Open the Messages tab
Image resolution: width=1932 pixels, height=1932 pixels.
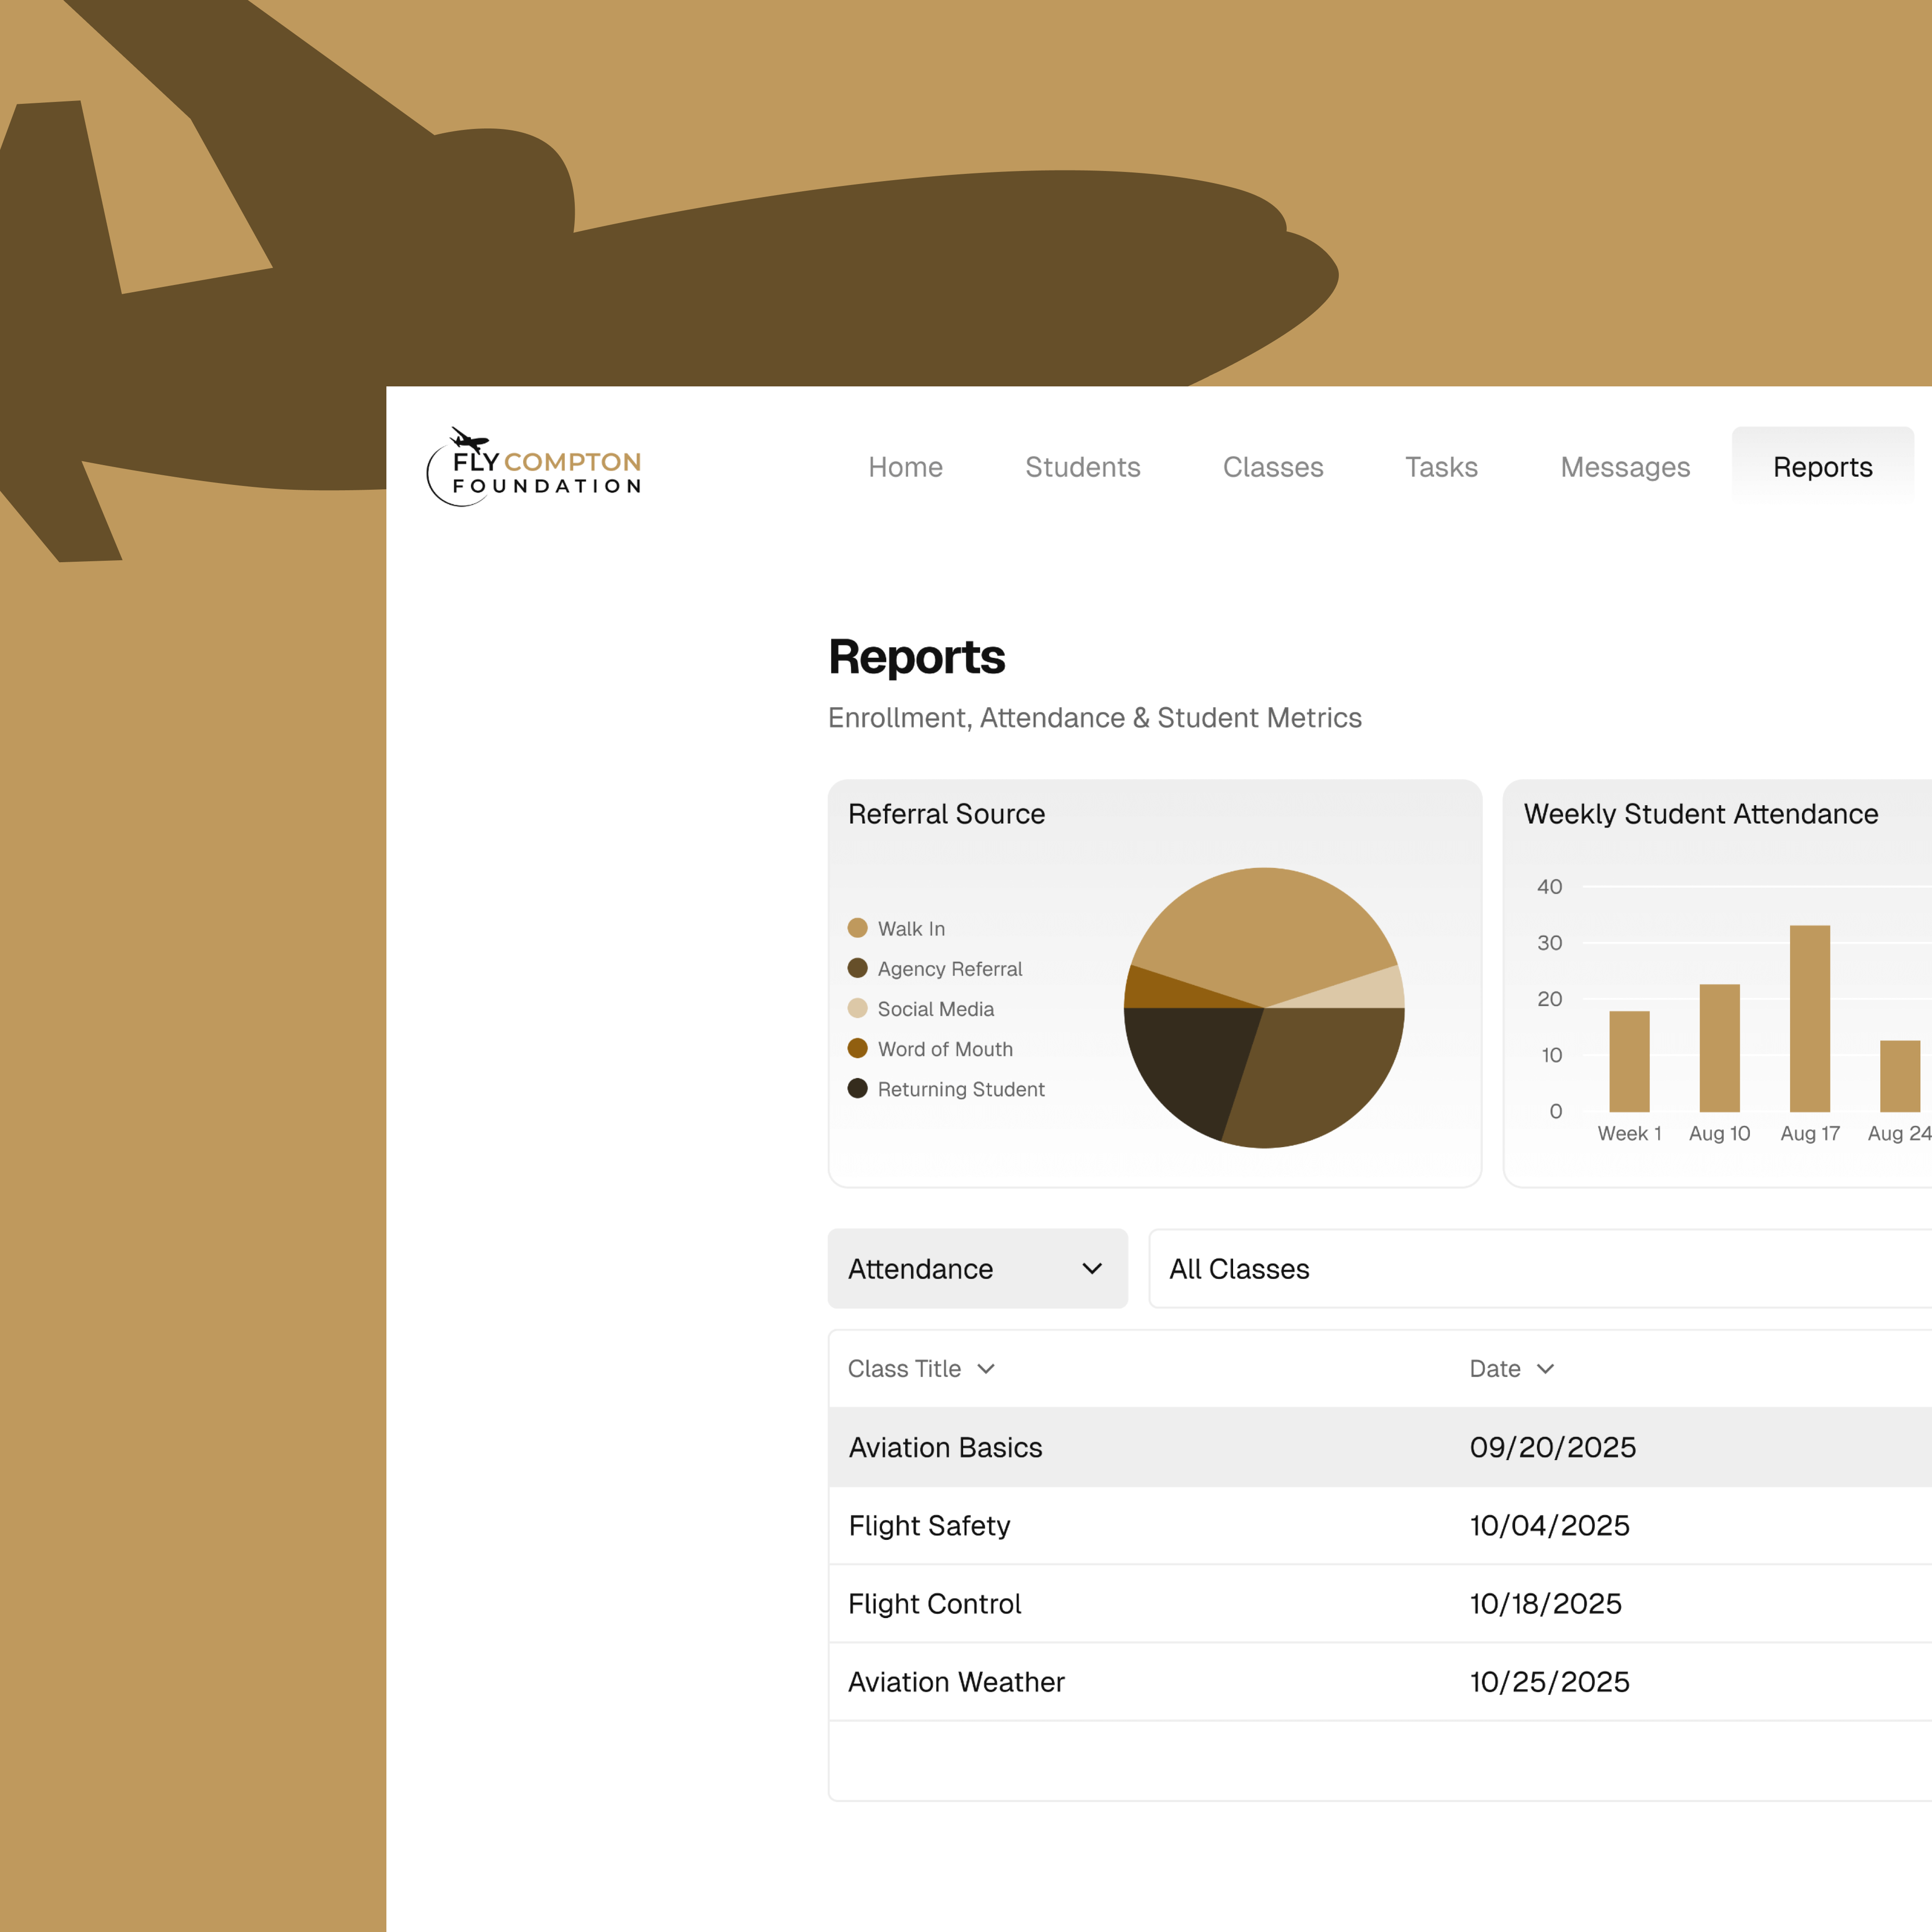tap(1624, 468)
